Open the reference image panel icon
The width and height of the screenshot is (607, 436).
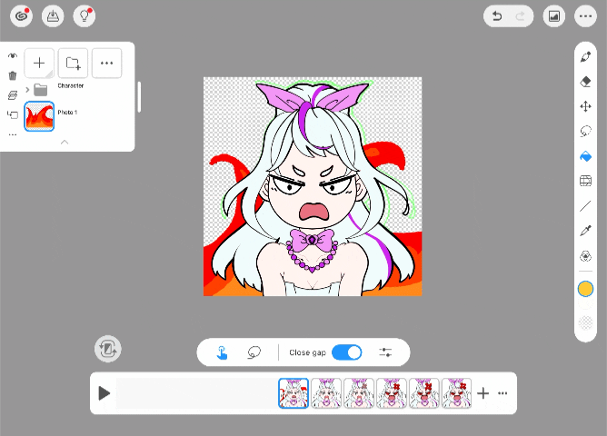point(554,16)
